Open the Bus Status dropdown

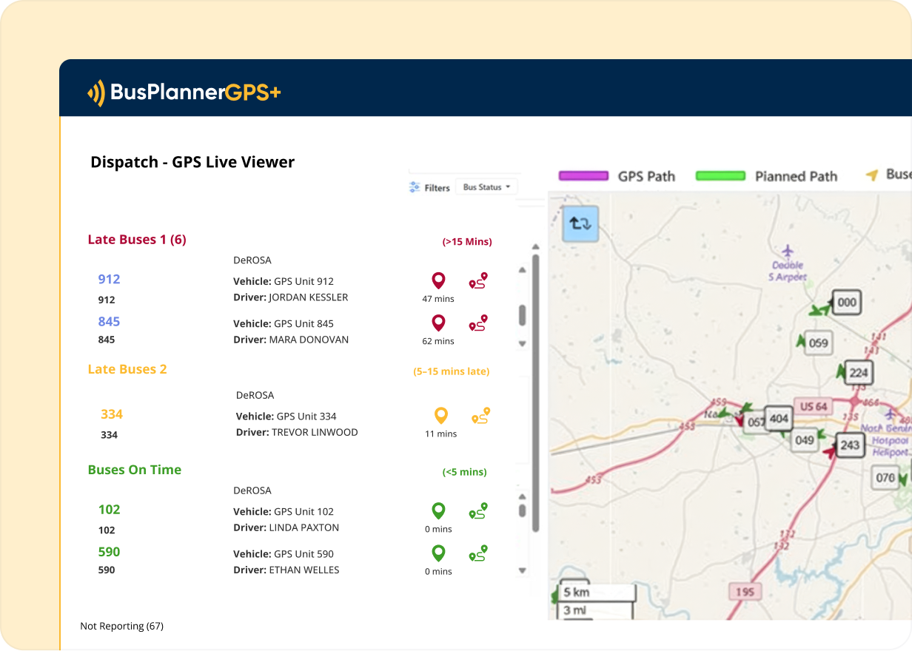tap(486, 187)
